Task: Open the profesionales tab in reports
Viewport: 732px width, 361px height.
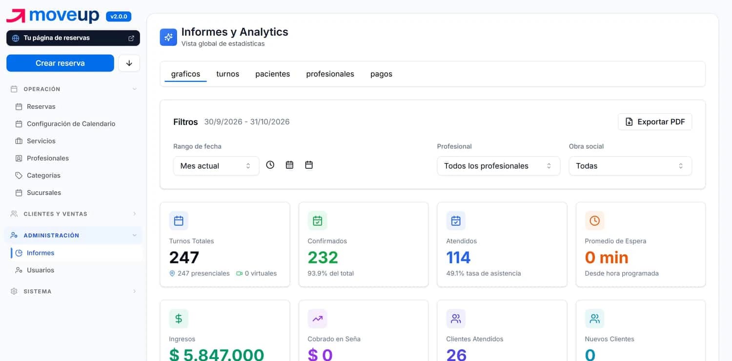Action: tap(330, 74)
